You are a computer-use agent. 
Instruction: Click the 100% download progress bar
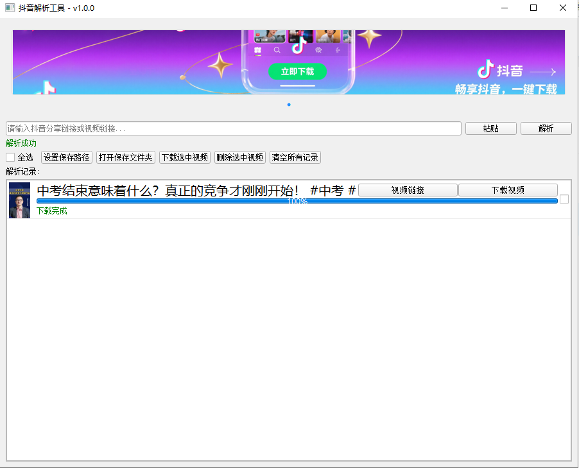297,201
